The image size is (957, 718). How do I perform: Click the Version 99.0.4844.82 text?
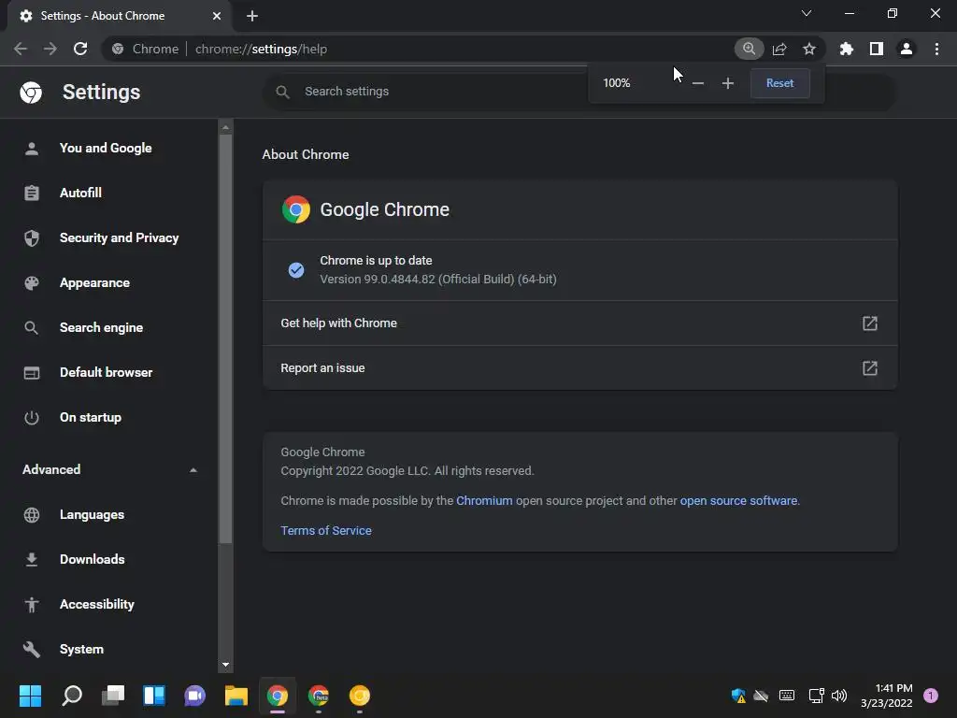point(438,279)
